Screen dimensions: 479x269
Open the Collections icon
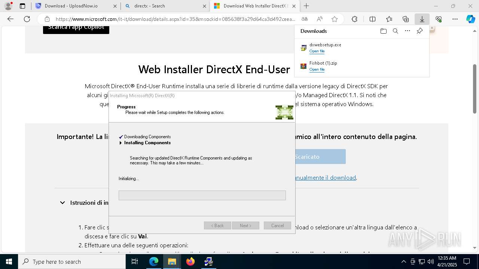pyautogui.click(x=406, y=19)
